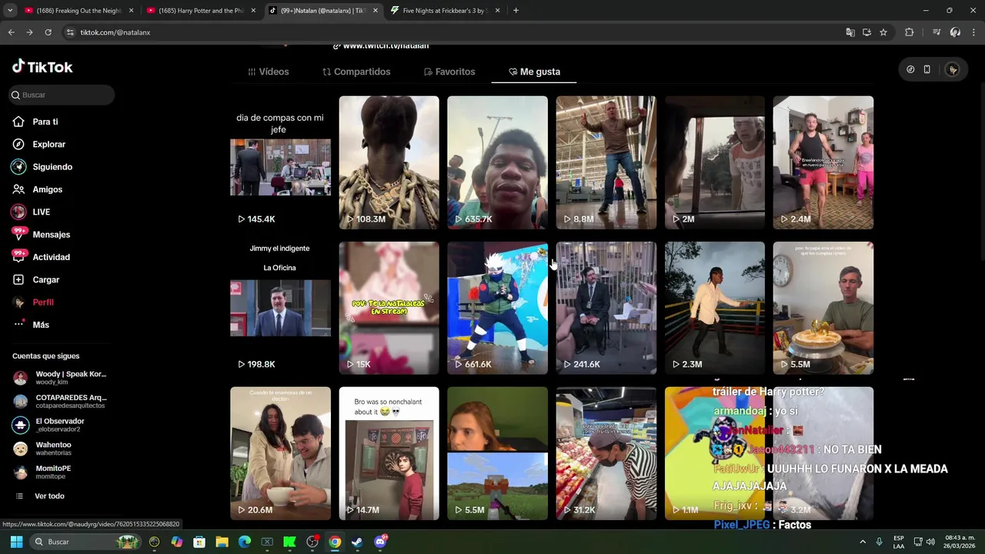
Task: Open a new browser tab
Action: coord(516,11)
